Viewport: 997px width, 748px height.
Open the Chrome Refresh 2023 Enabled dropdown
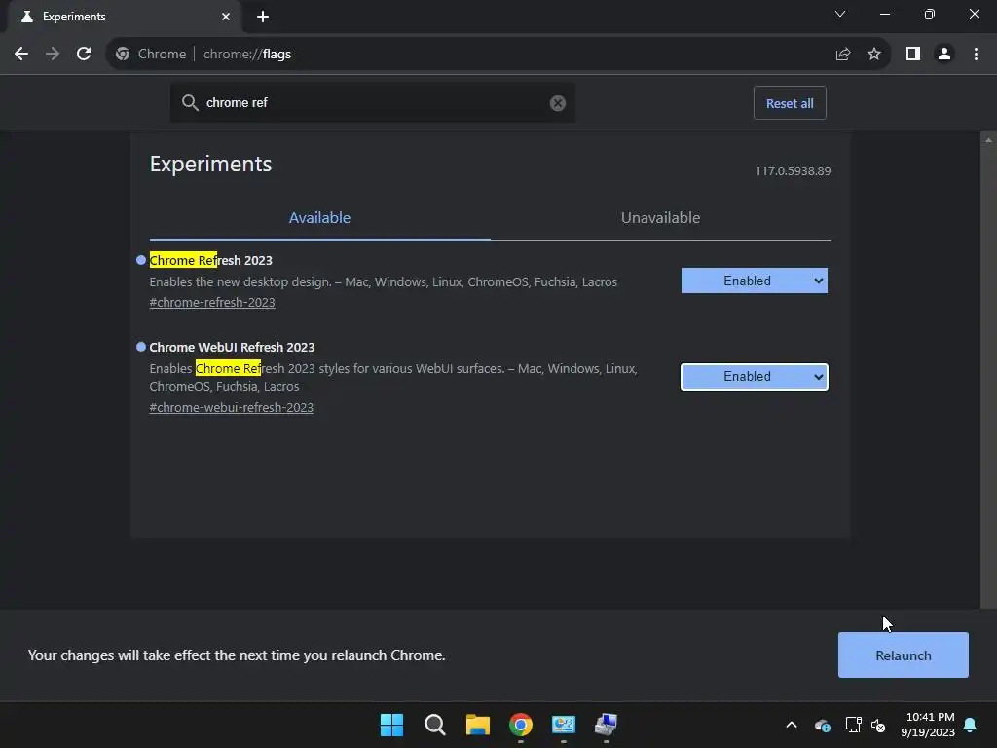pos(755,280)
